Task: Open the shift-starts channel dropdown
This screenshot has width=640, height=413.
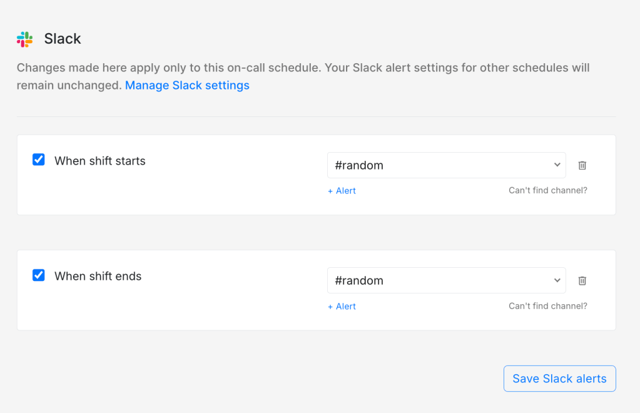Action: (447, 165)
